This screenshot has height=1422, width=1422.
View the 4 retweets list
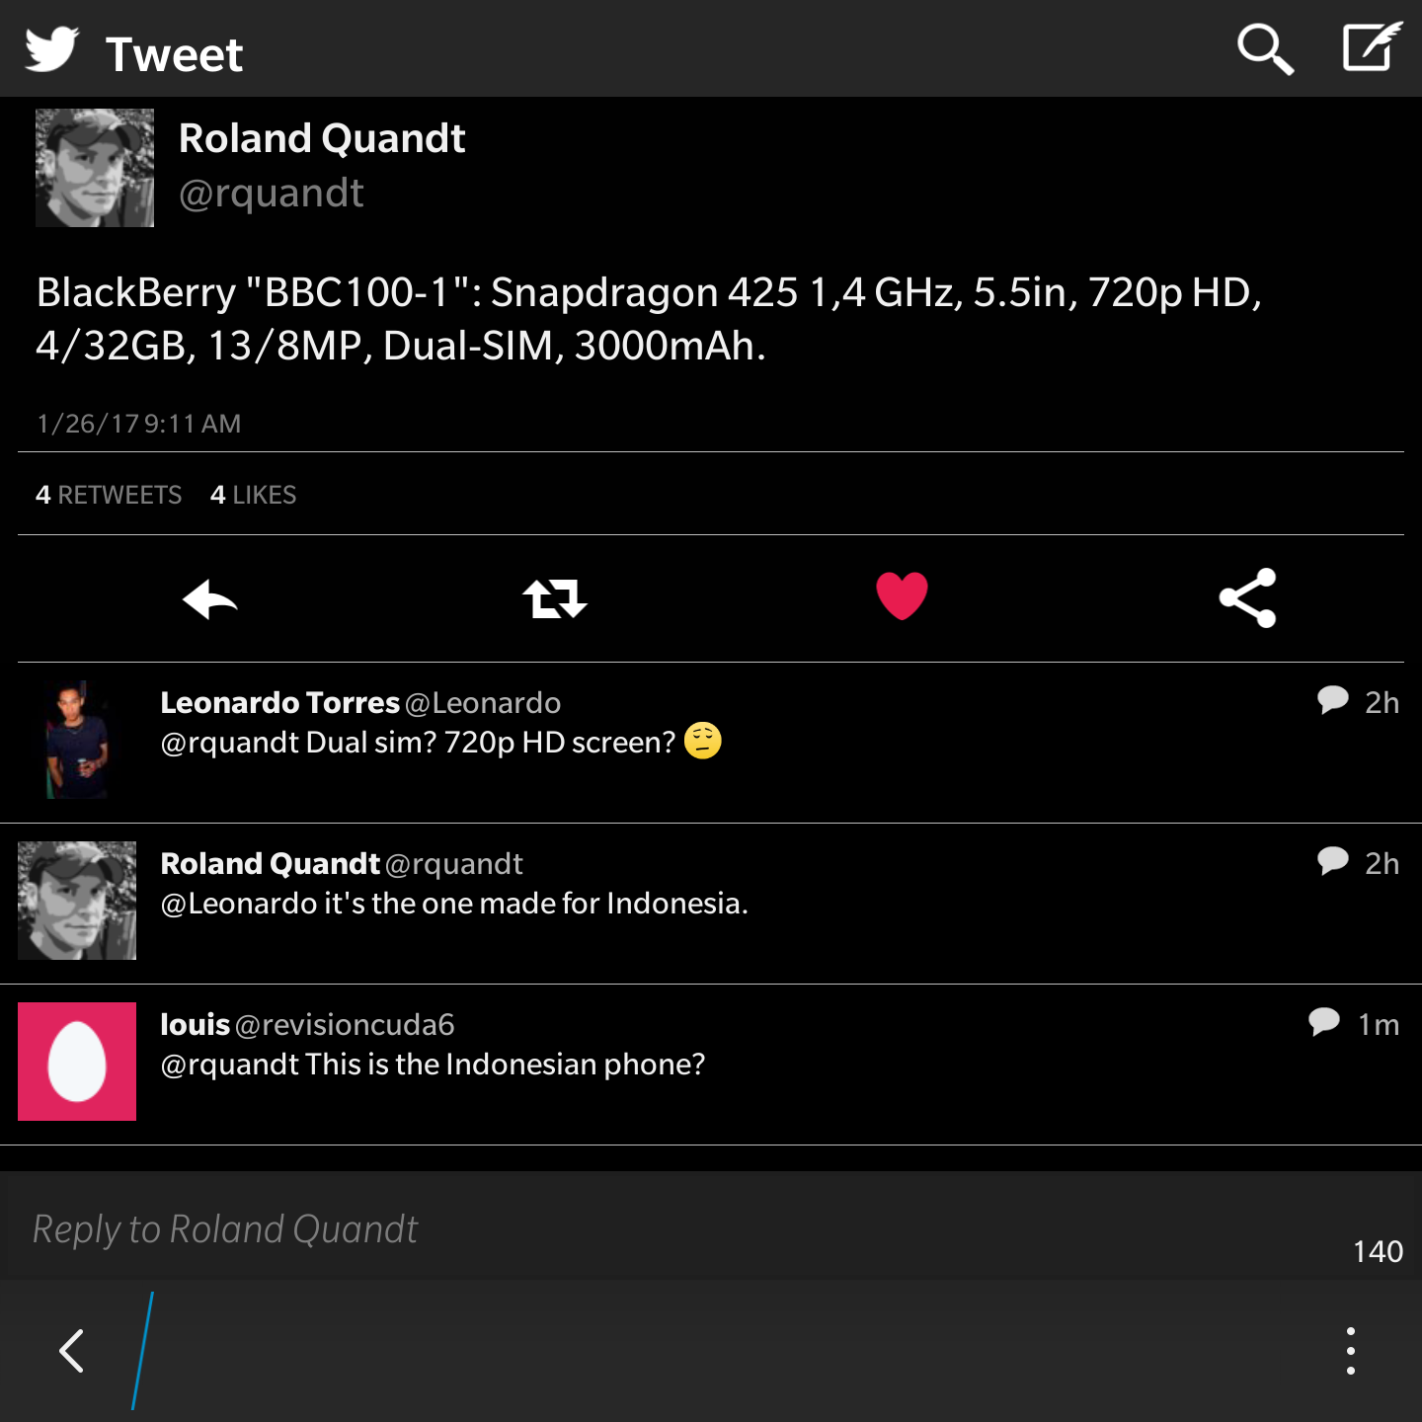109,495
